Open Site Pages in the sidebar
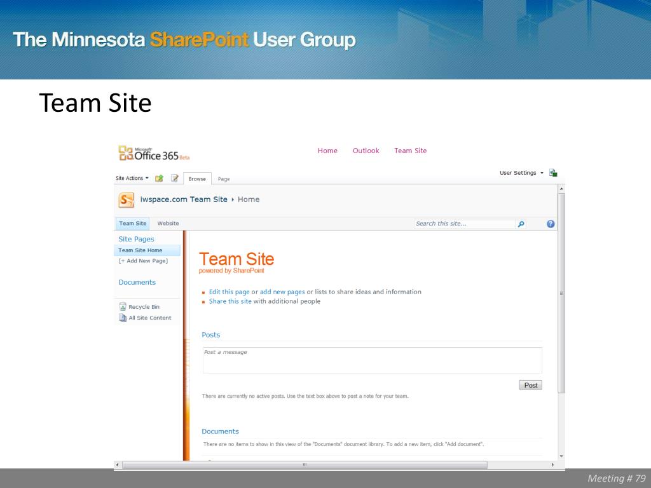 tap(136, 239)
